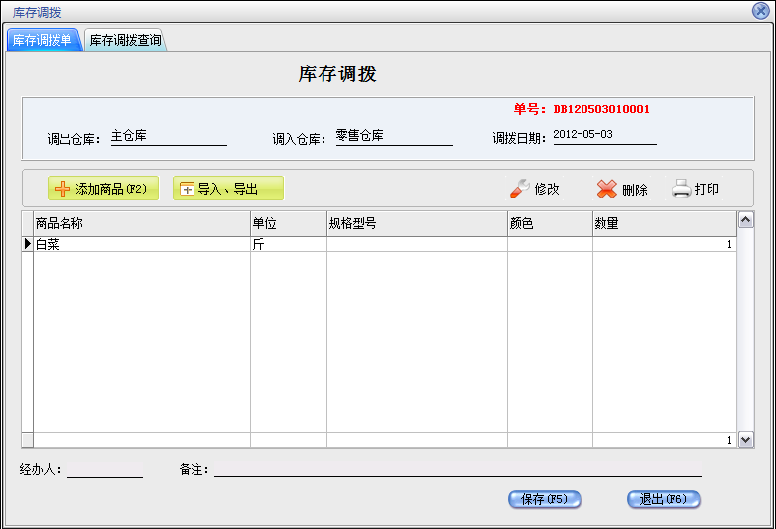The image size is (776, 529).
Task: Click the 备注 remarks input field
Action: click(456, 468)
